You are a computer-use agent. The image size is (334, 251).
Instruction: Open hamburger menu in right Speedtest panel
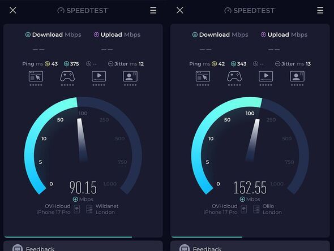click(x=320, y=10)
